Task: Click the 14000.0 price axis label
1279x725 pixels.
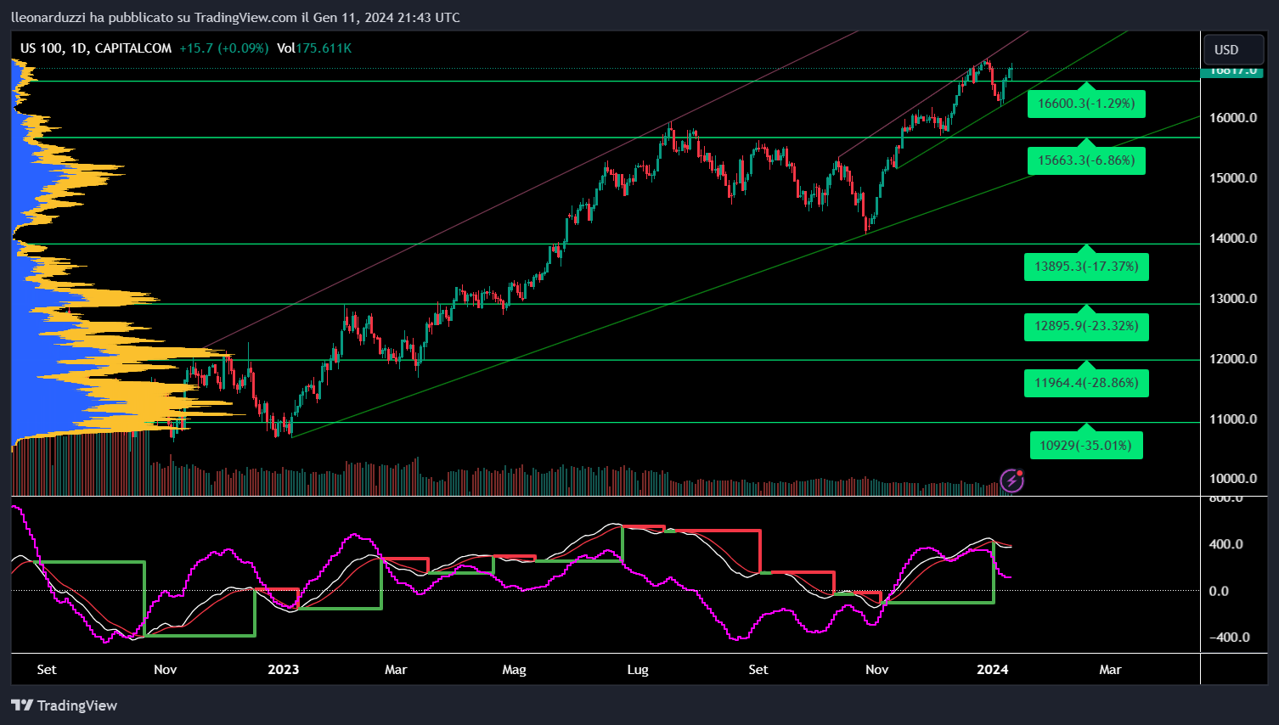Action: pos(1233,239)
